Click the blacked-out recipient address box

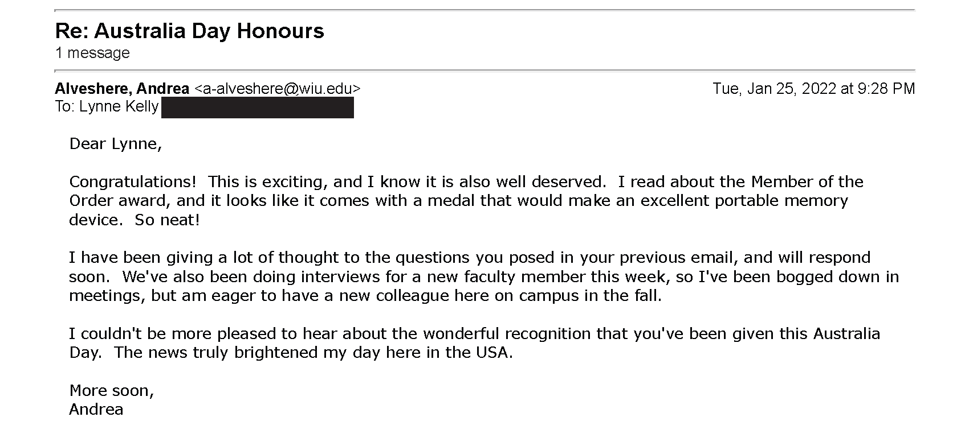(258, 108)
